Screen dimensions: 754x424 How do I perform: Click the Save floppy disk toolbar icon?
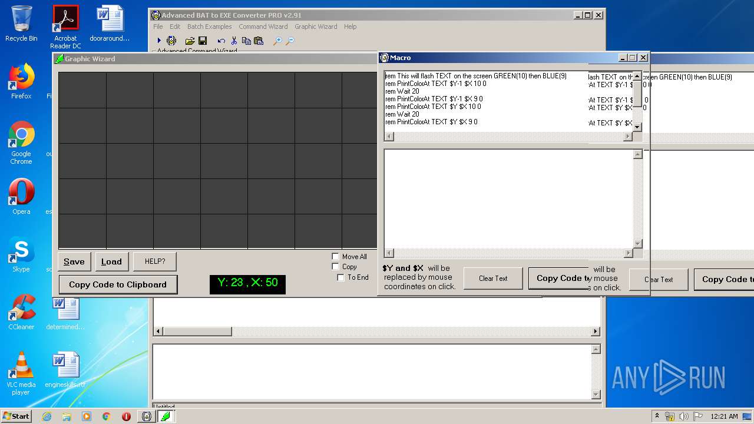click(x=203, y=41)
